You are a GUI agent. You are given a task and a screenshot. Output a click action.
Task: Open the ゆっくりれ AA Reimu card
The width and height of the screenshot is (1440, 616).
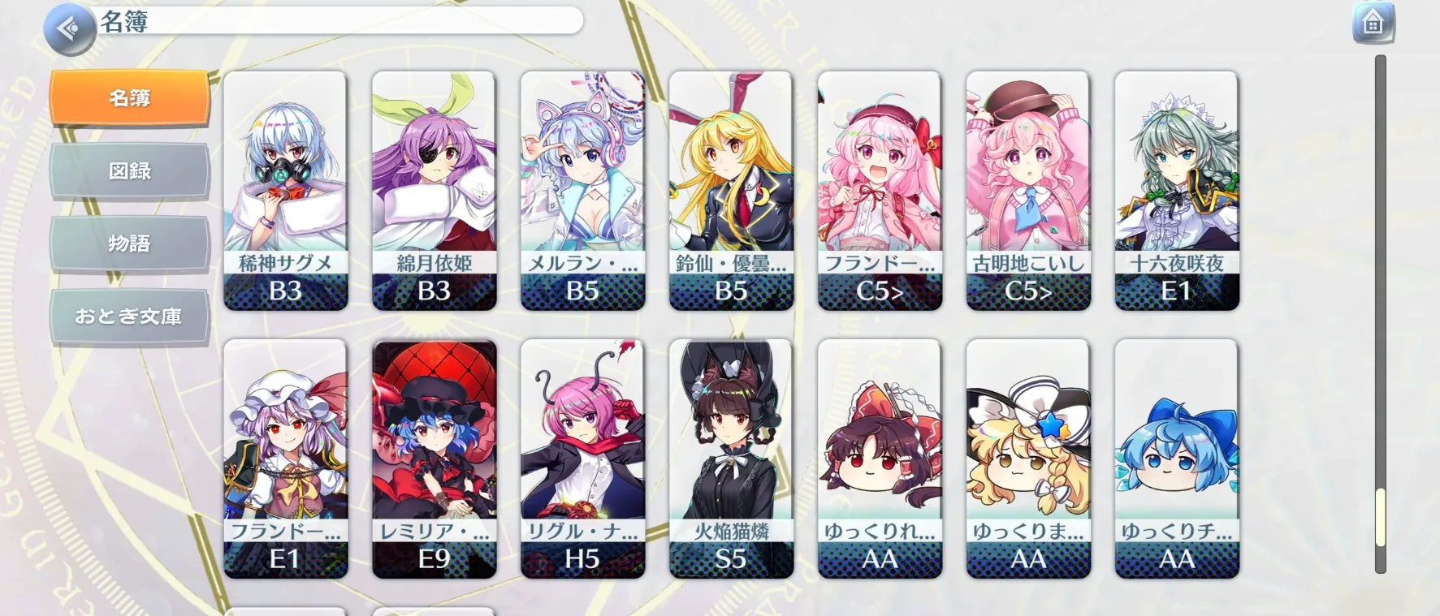[x=880, y=459]
